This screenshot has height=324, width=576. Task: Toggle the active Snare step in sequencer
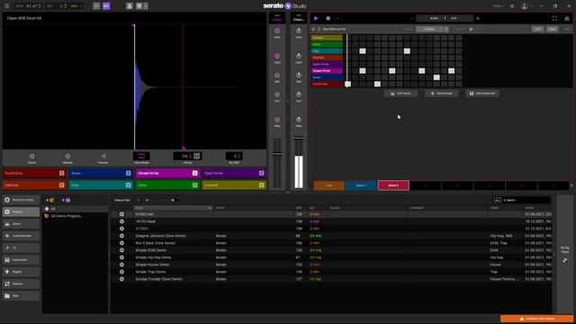[436, 77]
